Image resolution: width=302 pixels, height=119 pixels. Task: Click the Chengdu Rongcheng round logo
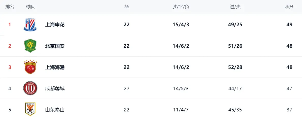30,88
